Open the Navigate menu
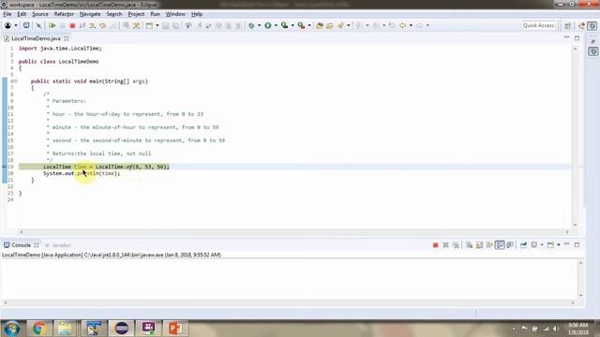The height and width of the screenshot is (337, 600). click(x=90, y=14)
